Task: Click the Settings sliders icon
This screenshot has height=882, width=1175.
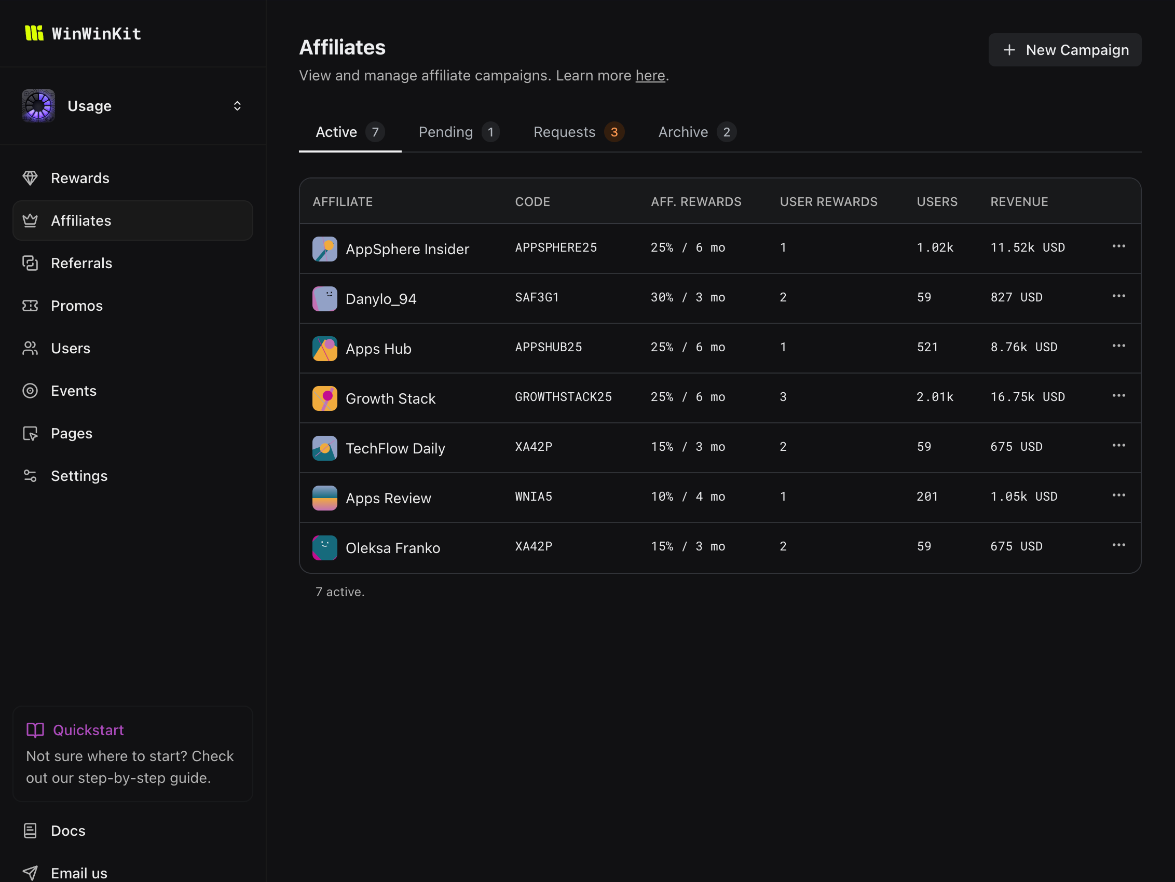Action: [31, 476]
